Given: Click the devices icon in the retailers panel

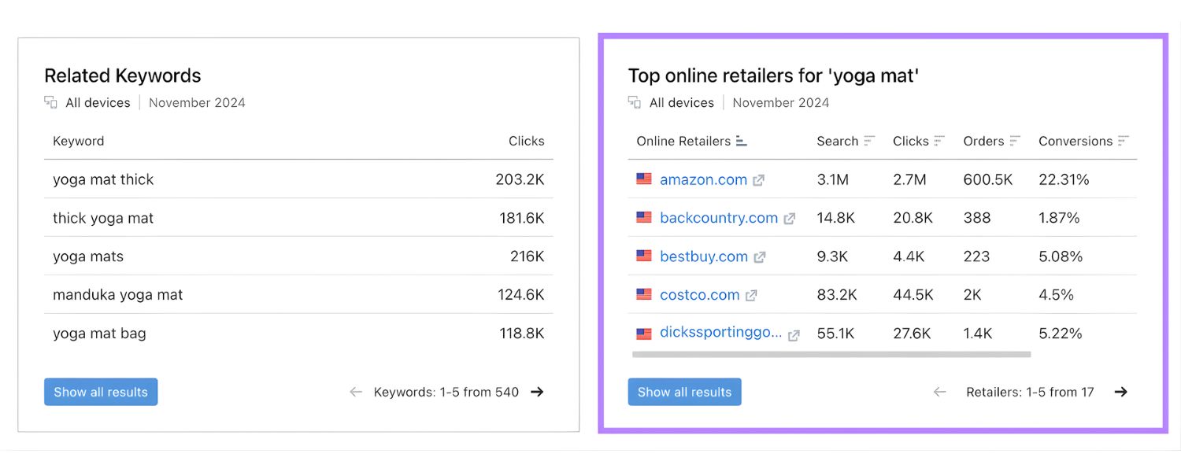Looking at the screenshot, I should [634, 102].
